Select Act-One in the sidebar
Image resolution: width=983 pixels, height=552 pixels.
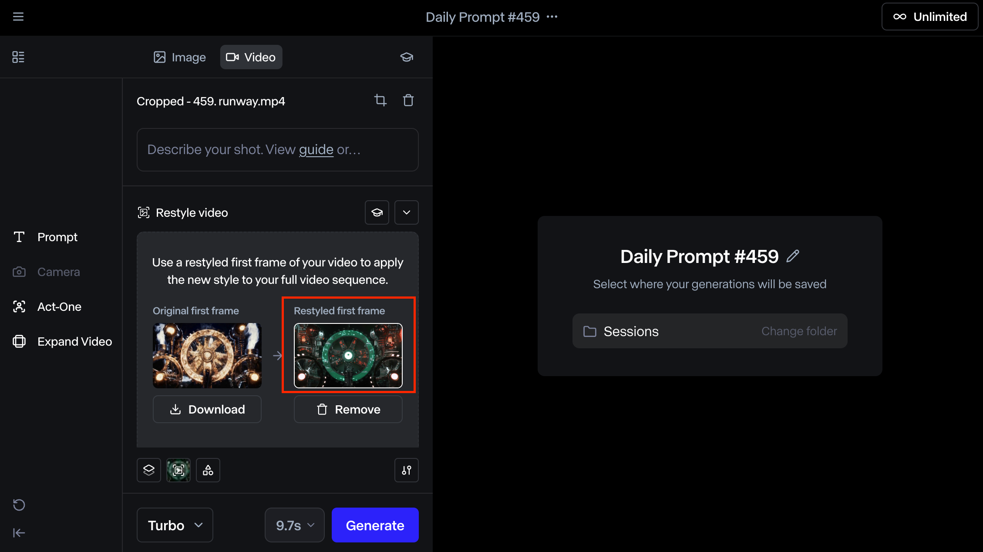point(59,306)
